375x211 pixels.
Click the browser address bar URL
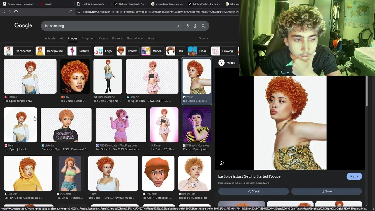coord(161,12)
